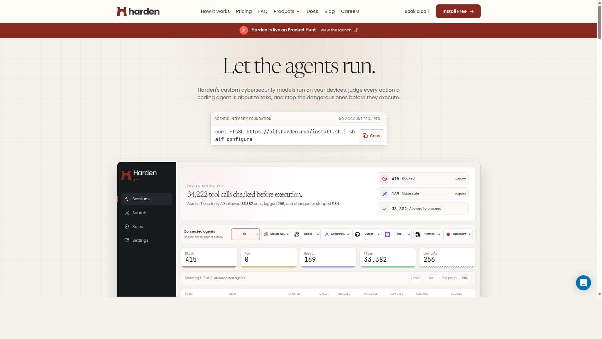Viewport: 602px width, 339px height.
Task: Open Sessions in the dashboard sidebar
Action: [x=146, y=199]
